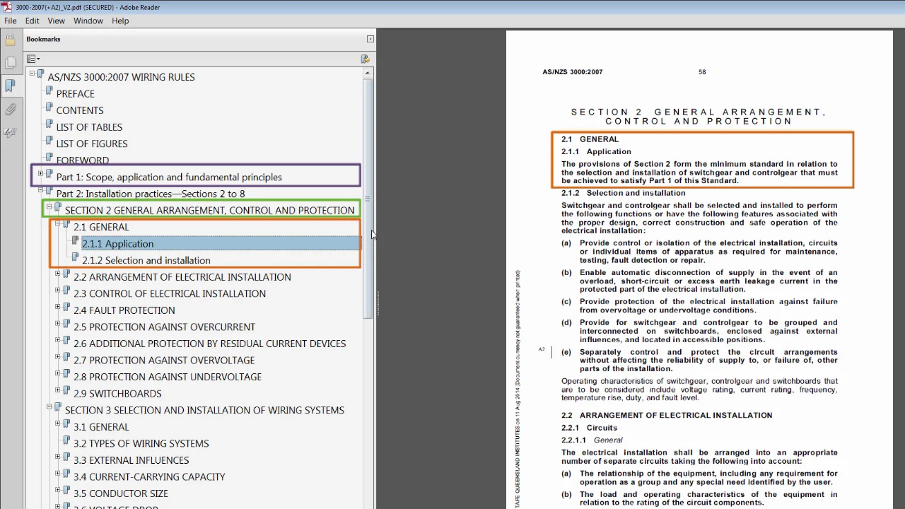Collapse the AS/NZS 3000:2007 WIRING RULES root
The width and height of the screenshot is (905, 509).
tap(32, 74)
